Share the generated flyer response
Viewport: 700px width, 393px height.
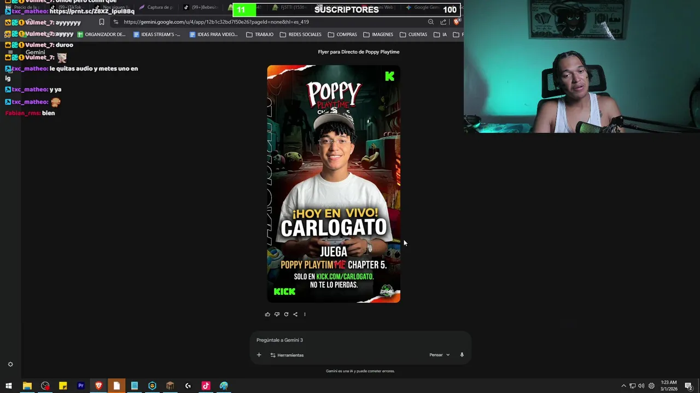pyautogui.click(x=295, y=314)
